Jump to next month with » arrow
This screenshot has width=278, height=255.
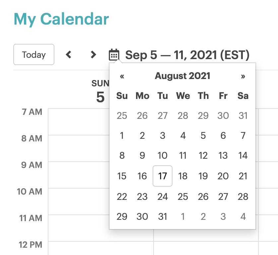coord(243,76)
